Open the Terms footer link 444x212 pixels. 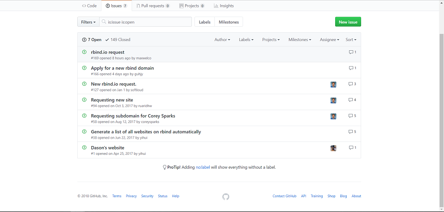[117, 196]
